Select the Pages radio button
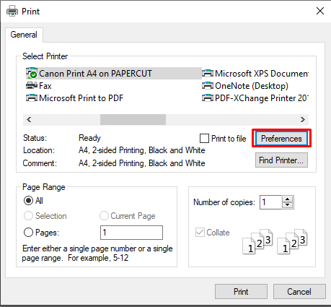The image size is (331, 307). pos(28,233)
